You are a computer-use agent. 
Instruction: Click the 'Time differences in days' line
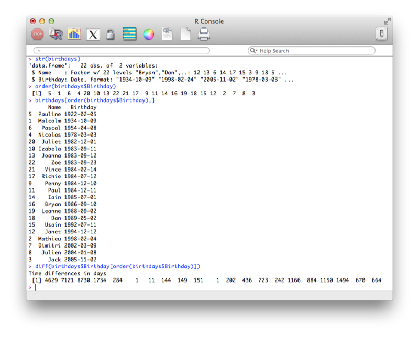pyautogui.click(x=68, y=273)
